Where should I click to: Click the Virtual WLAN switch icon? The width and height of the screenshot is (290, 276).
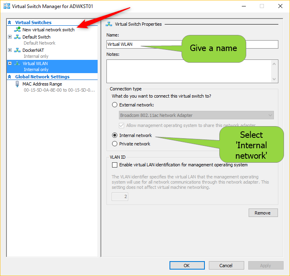[x=17, y=63]
